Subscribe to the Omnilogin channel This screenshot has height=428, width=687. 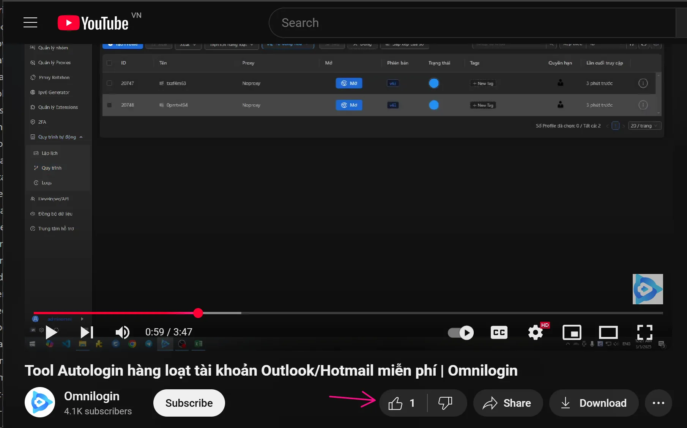(189, 403)
